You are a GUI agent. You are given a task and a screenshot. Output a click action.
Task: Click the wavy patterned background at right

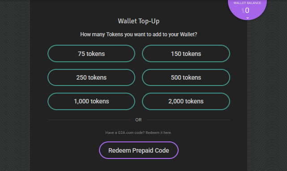pos(267,95)
